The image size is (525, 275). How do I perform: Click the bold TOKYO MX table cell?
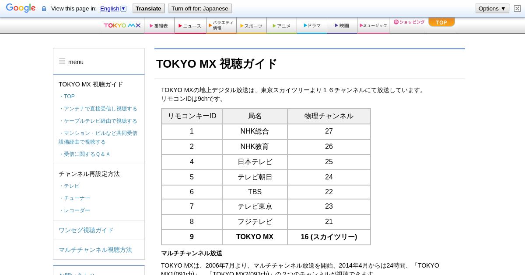255,237
